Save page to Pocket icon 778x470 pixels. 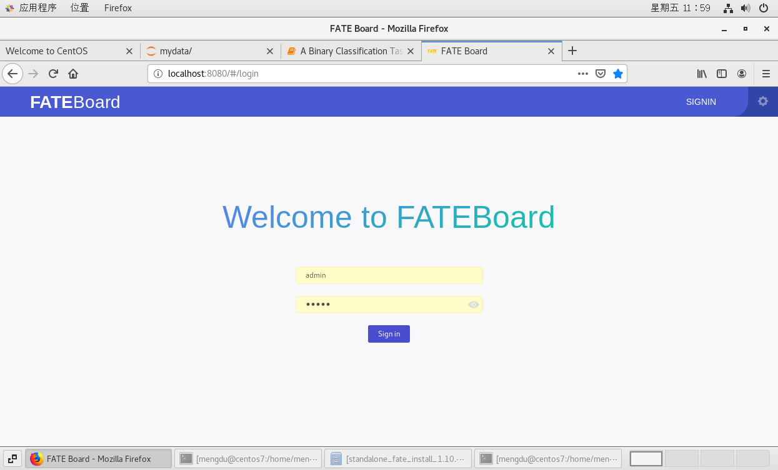(x=601, y=74)
